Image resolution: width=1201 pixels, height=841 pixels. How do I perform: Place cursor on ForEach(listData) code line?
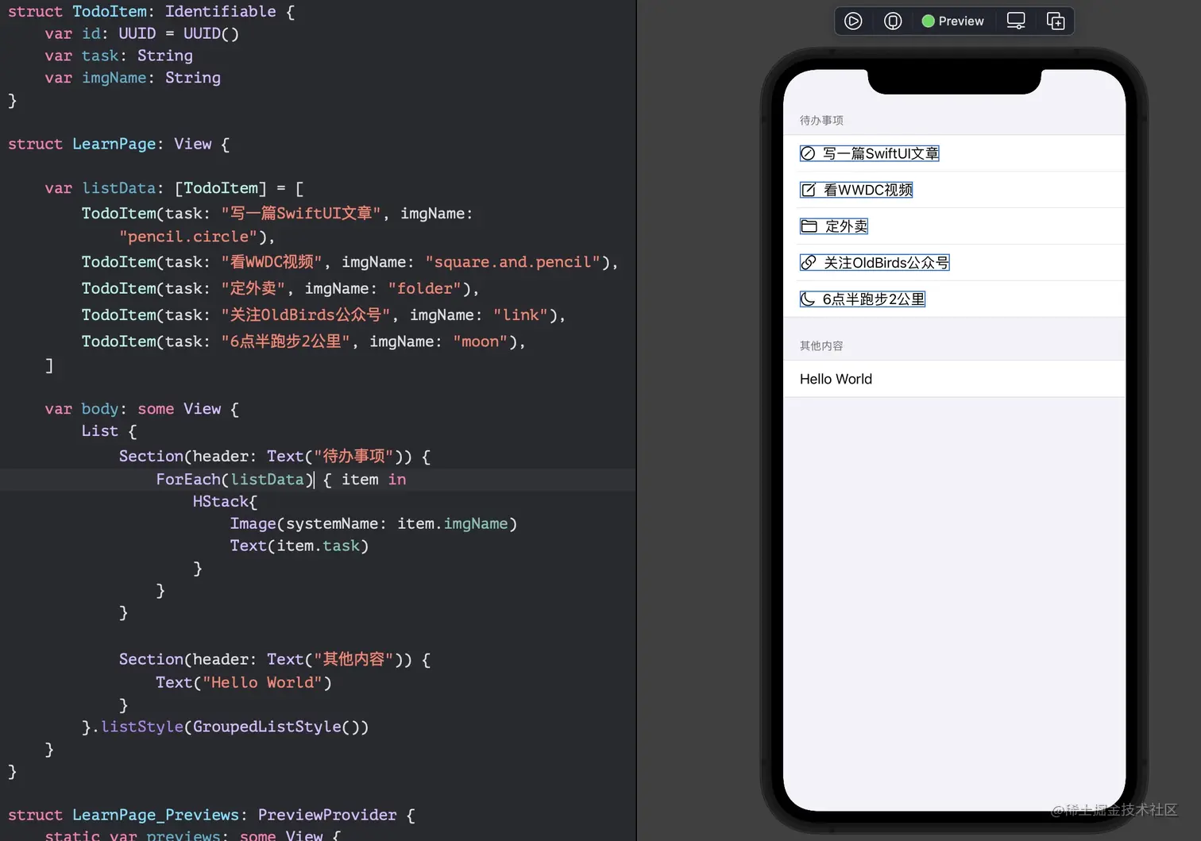tap(281, 480)
